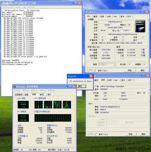Switch to the 内存 tab in lower CPU-Z
The height and width of the screenshot is (152, 151).
tap(110, 80)
